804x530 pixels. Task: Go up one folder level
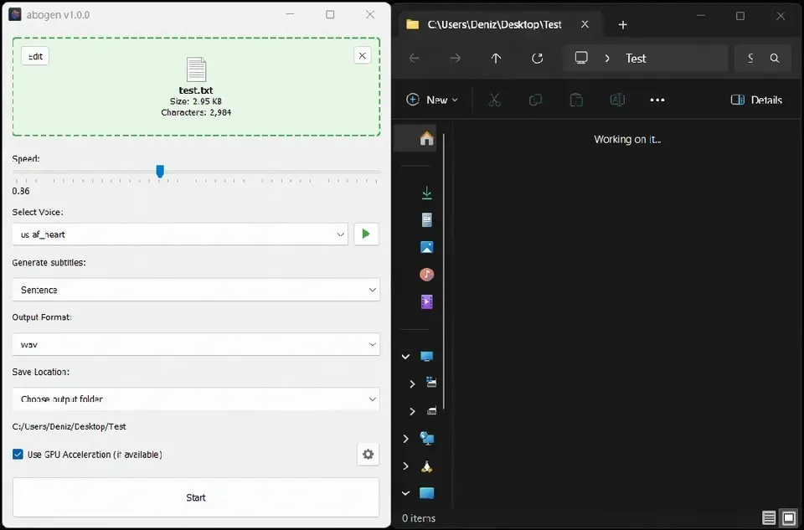coord(496,59)
